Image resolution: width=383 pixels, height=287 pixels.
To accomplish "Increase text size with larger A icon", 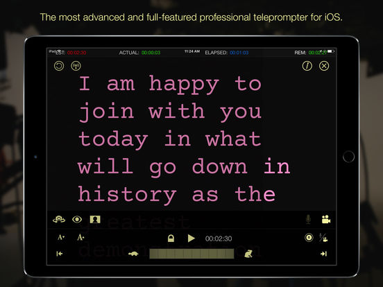I will (80, 237).
